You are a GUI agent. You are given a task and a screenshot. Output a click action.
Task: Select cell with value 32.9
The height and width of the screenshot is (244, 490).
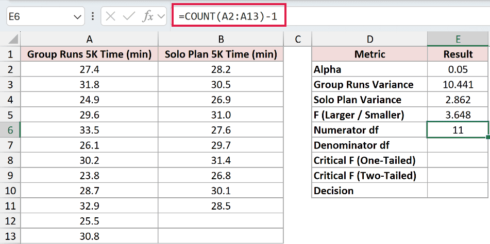point(89,206)
